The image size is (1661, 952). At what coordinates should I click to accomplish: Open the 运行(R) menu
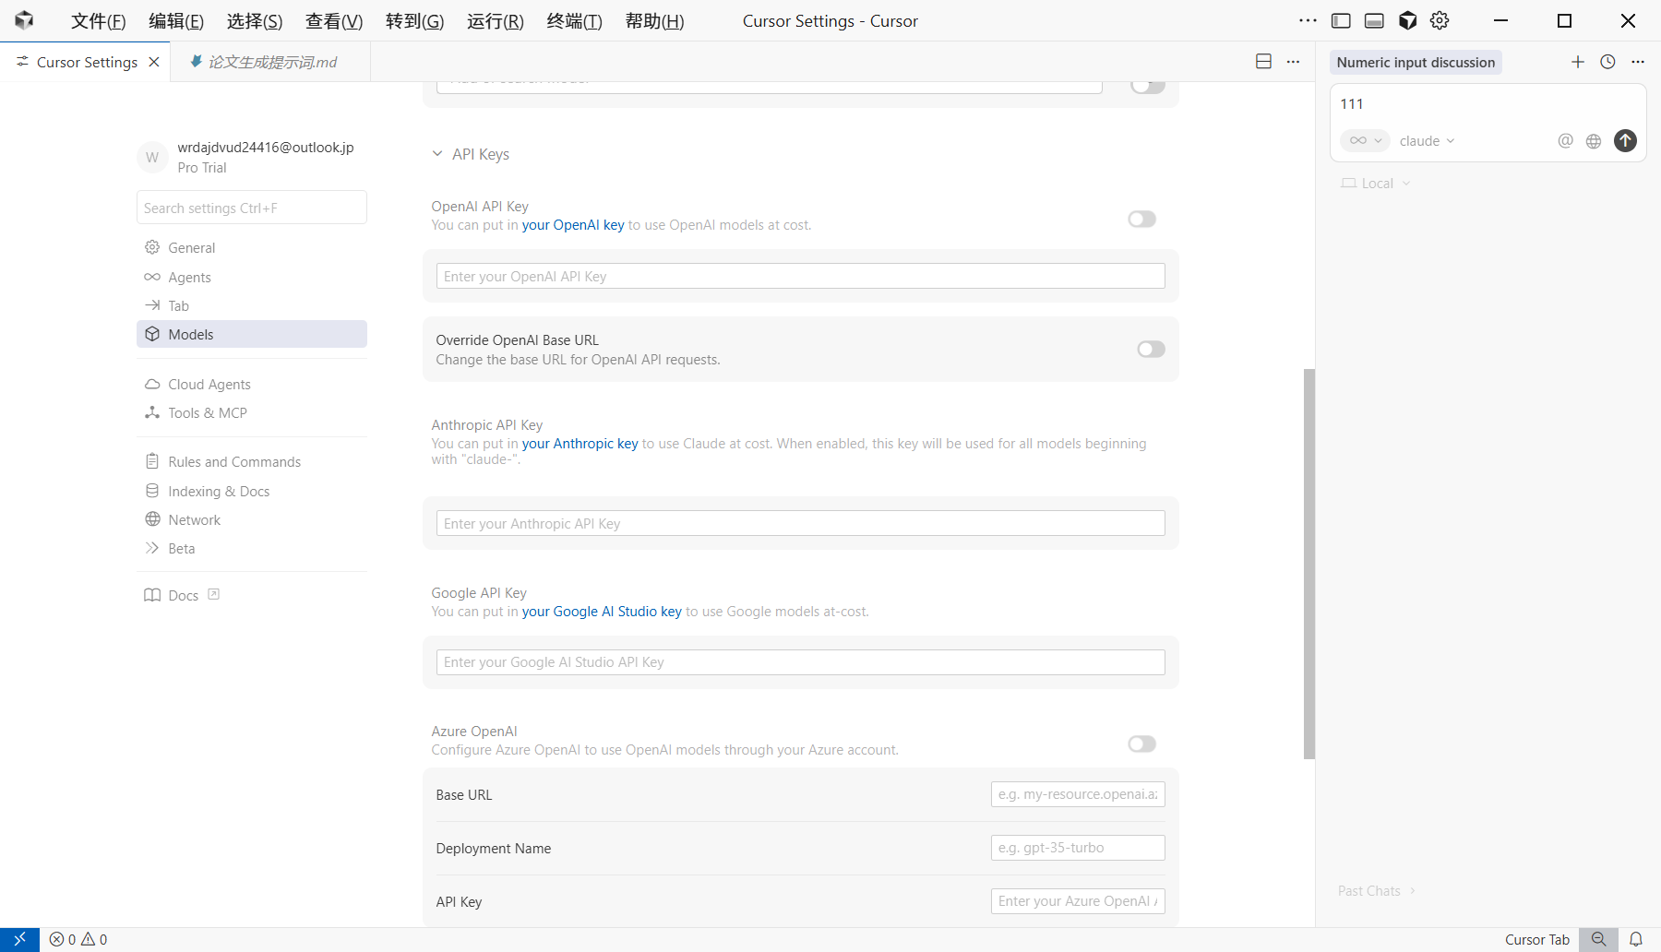495,20
